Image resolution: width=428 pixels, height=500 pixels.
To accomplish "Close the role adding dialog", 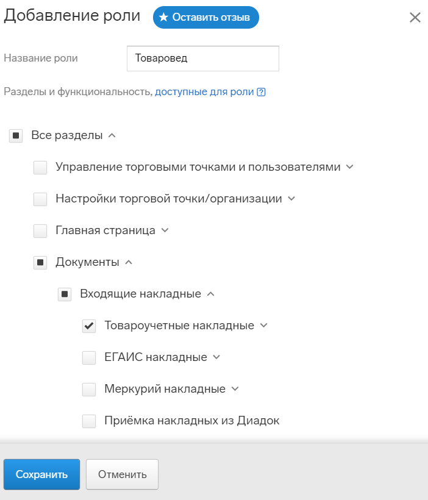I will click(415, 18).
